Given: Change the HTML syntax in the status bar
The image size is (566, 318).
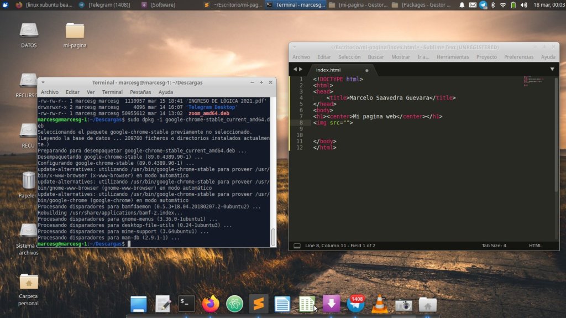Looking at the screenshot, I should [x=535, y=246].
